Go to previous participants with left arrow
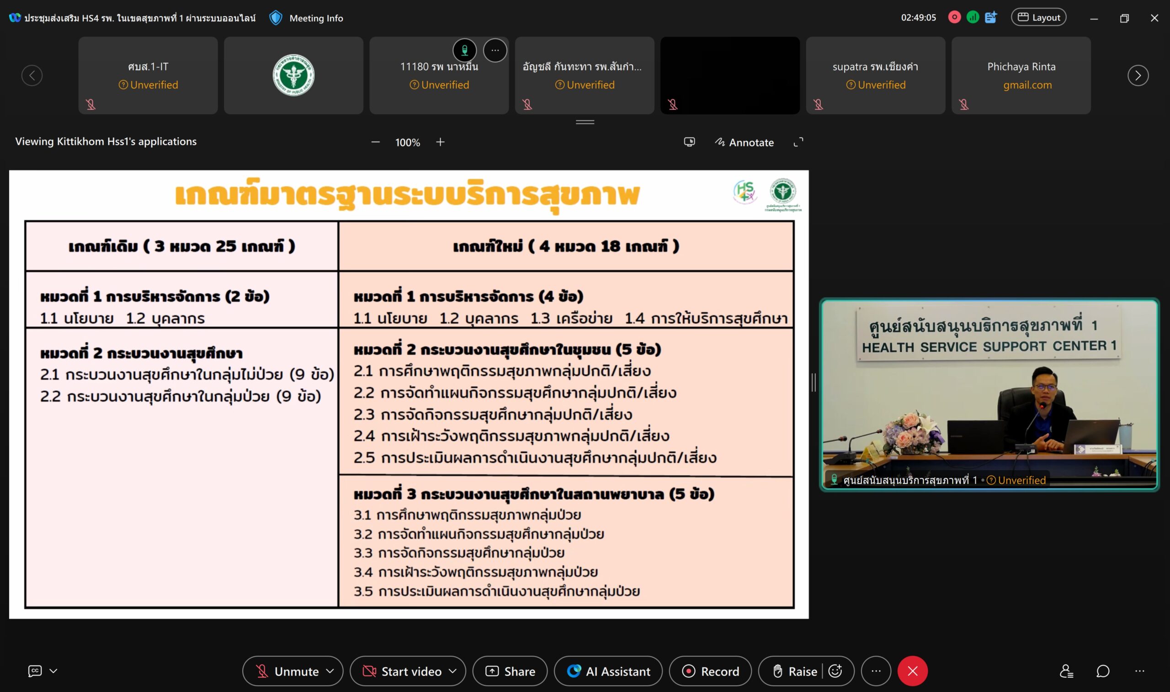 pyautogui.click(x=32, y=75)
